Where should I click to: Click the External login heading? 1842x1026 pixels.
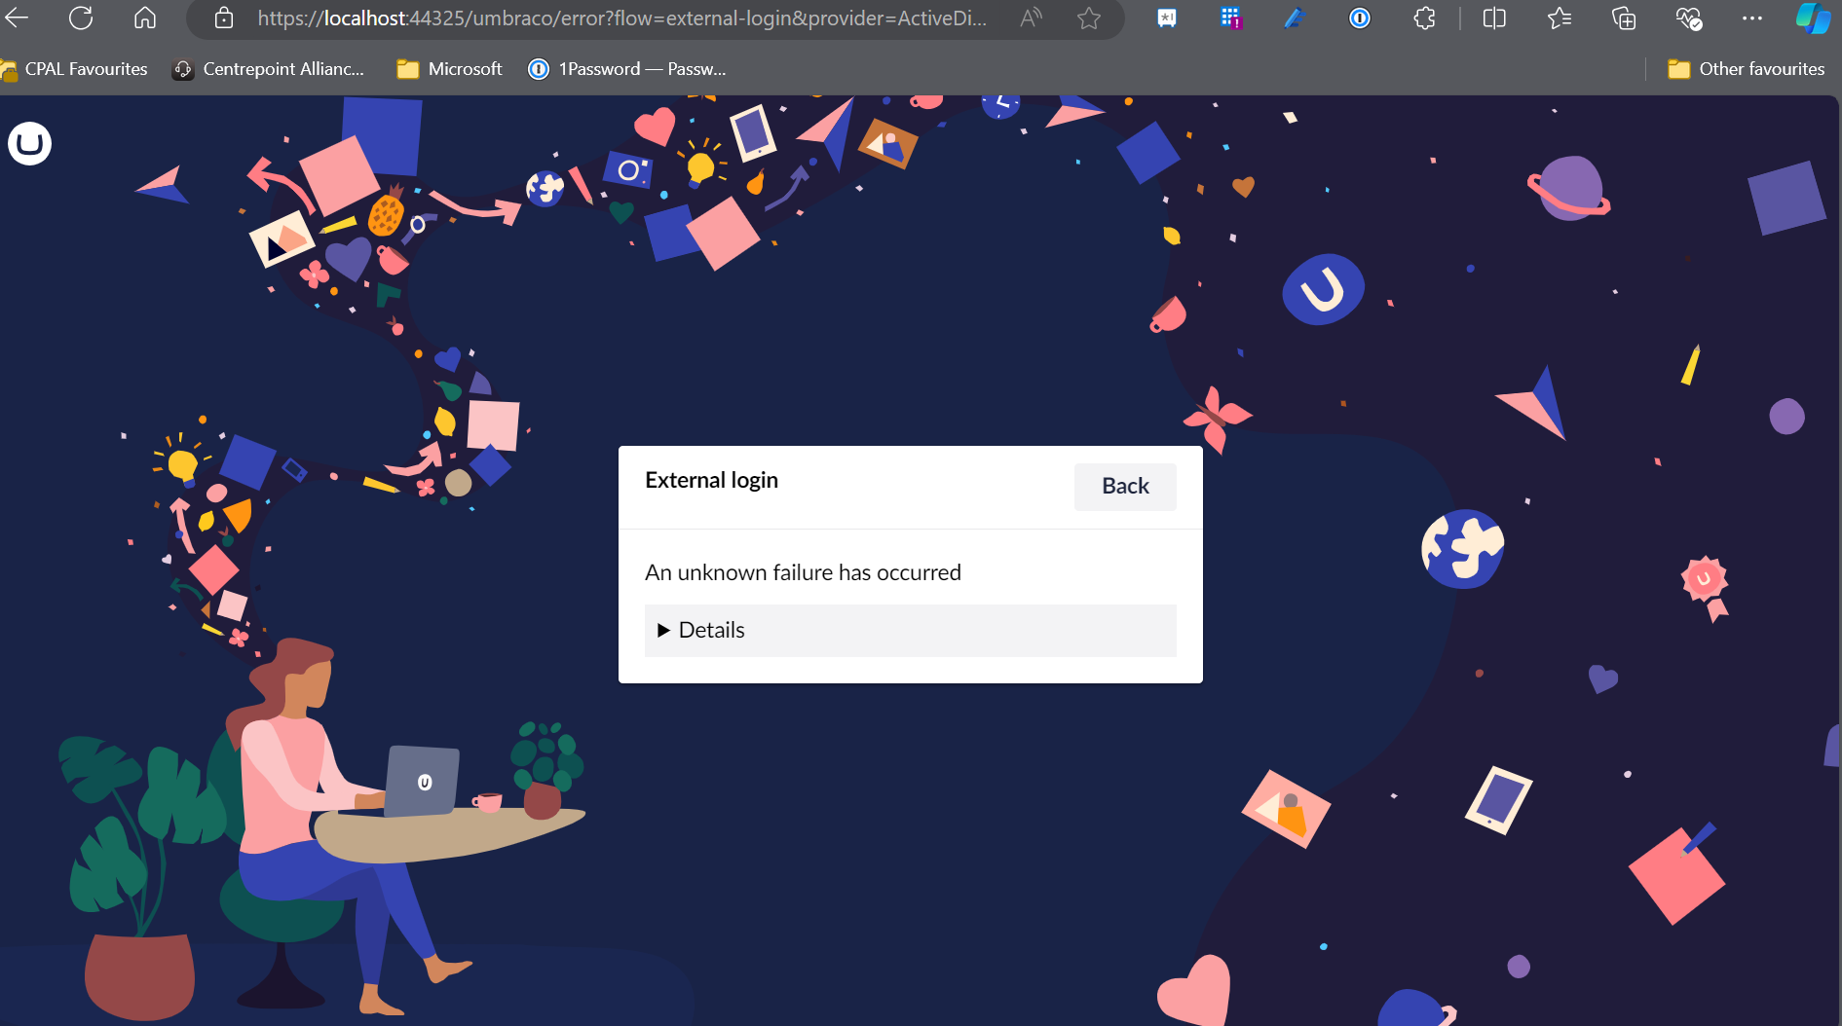click(711, 480)
